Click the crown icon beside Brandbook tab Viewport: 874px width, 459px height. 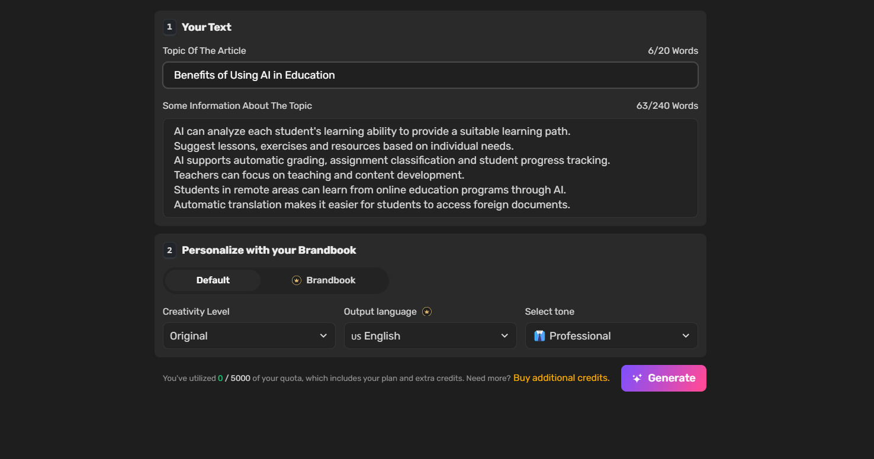pyautogui.click(x=297, y=280)
